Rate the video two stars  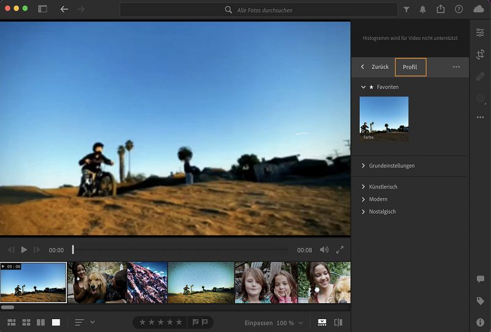point(152,322)
